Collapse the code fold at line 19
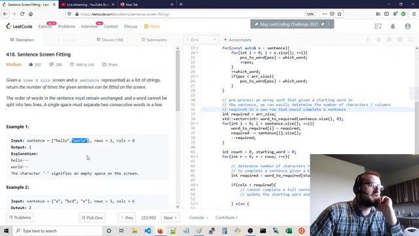The width and height of the screenshot is (419, 236). click(197, 48)
